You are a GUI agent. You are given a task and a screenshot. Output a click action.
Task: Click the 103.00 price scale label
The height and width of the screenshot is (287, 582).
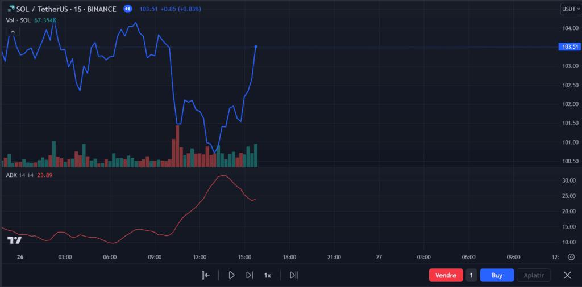click(x=570, y=66)
